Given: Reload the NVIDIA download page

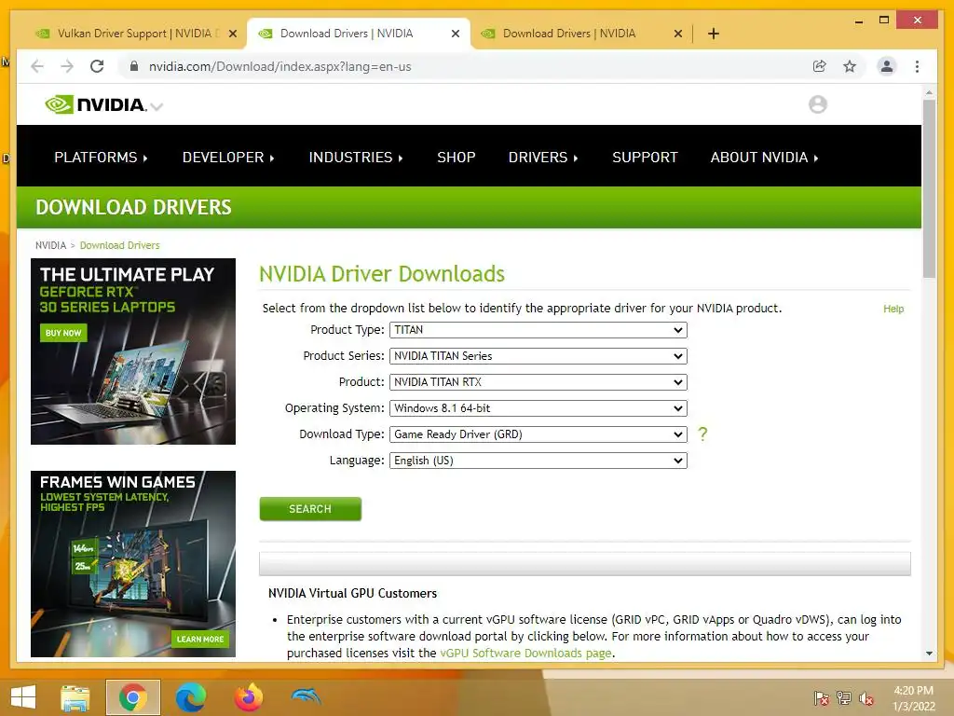Looking at the screenshot, I should pos(97,66).
